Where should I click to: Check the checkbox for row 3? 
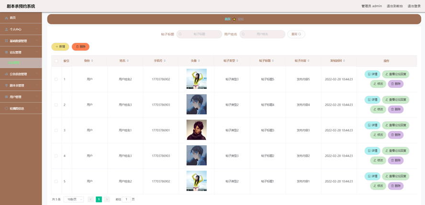tap(56, 130)
